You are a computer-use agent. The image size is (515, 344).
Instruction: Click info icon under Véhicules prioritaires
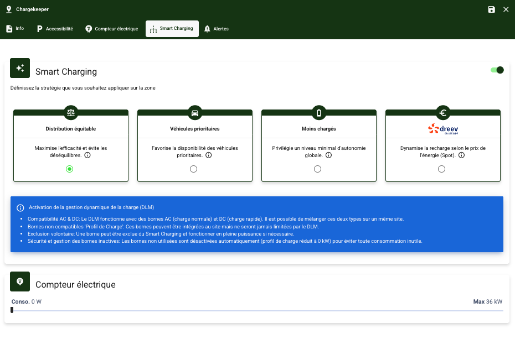click(208, 155)
